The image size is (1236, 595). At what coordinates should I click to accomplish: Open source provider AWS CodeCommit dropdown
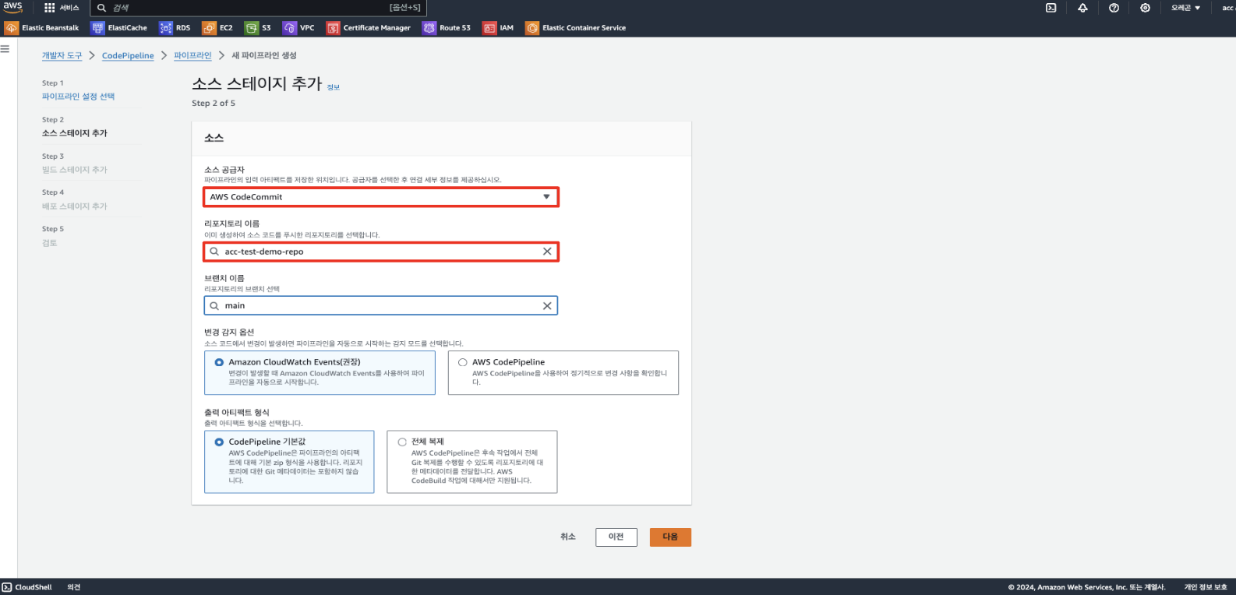point(381,197)
